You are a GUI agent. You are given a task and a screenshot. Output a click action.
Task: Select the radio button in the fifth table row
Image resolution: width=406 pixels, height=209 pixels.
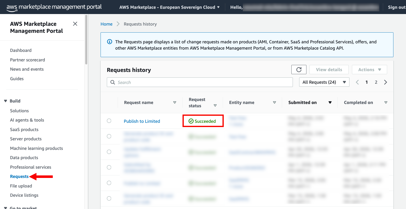[109, 183]
